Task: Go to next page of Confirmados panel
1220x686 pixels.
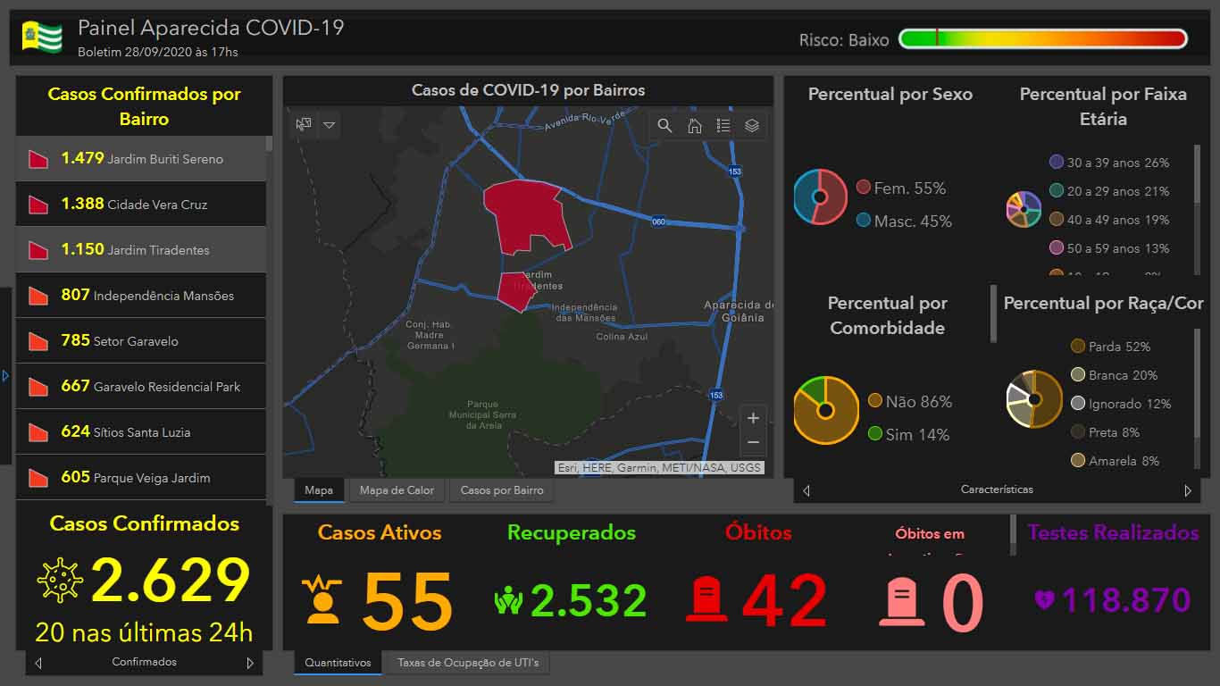Action: click(x=250, y=663)
